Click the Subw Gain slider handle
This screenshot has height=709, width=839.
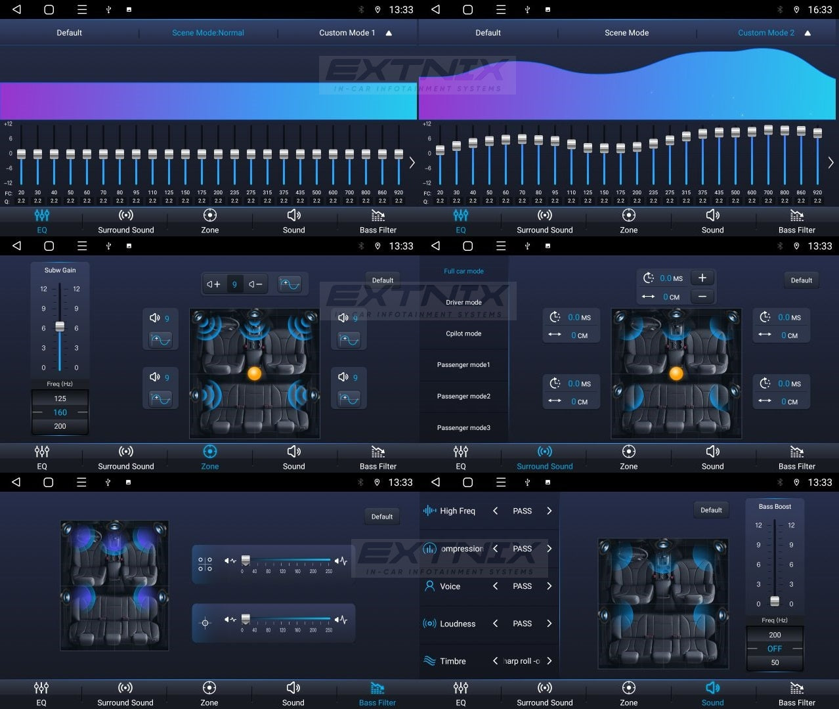point(60,326)
